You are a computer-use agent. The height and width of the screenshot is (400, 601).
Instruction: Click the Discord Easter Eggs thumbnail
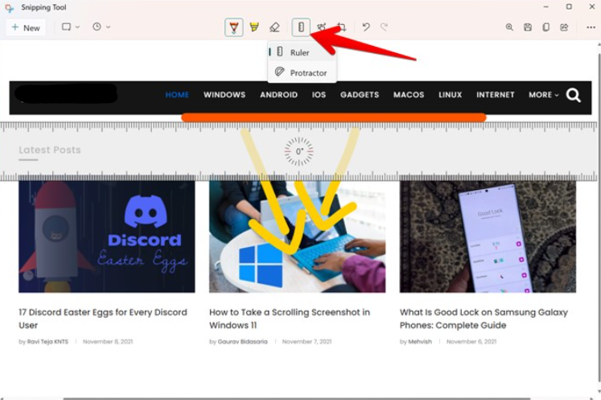(x=106, y=237)
